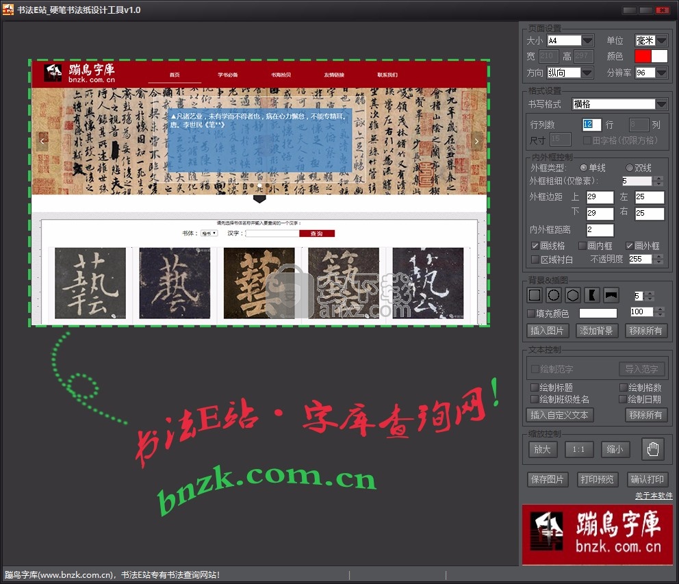The image size is (679, 584).
Task: Increase 不透明度 with the up arrow
Action: (658, 257)
